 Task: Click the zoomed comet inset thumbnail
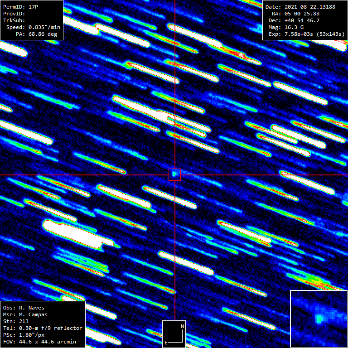pyautogui.click(x=319, y=319)
